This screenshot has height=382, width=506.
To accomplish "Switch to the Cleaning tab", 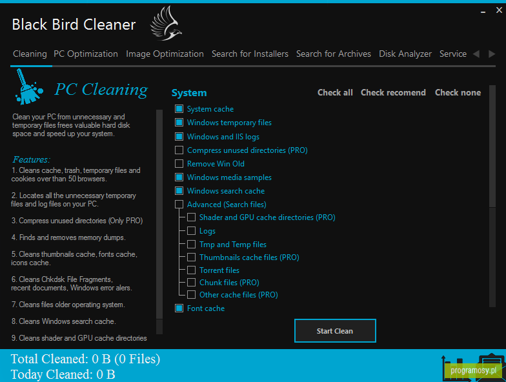I will coord(30,54).
